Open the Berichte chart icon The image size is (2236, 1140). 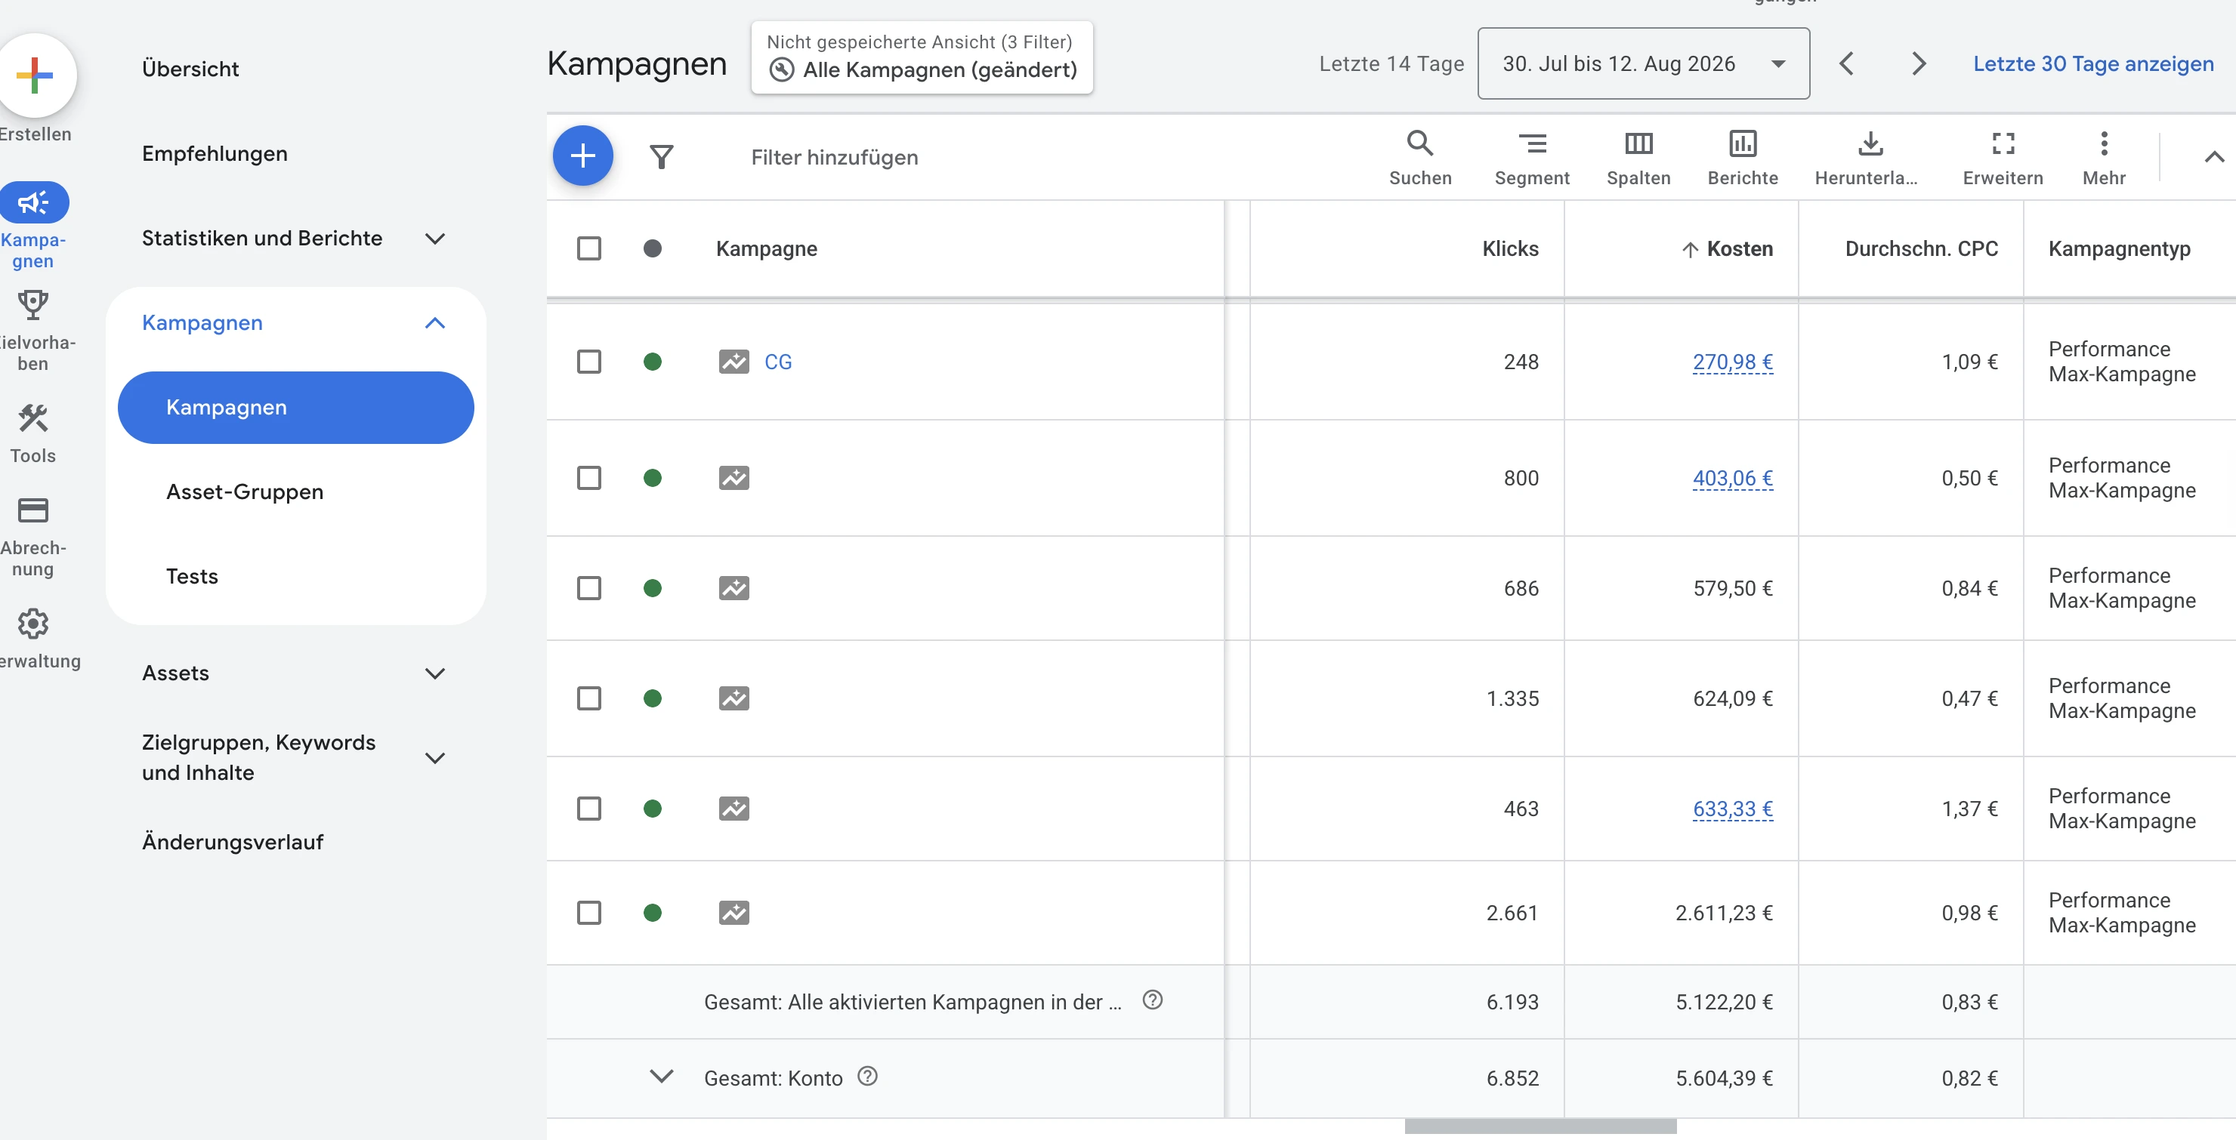[x=1742, y=143]
